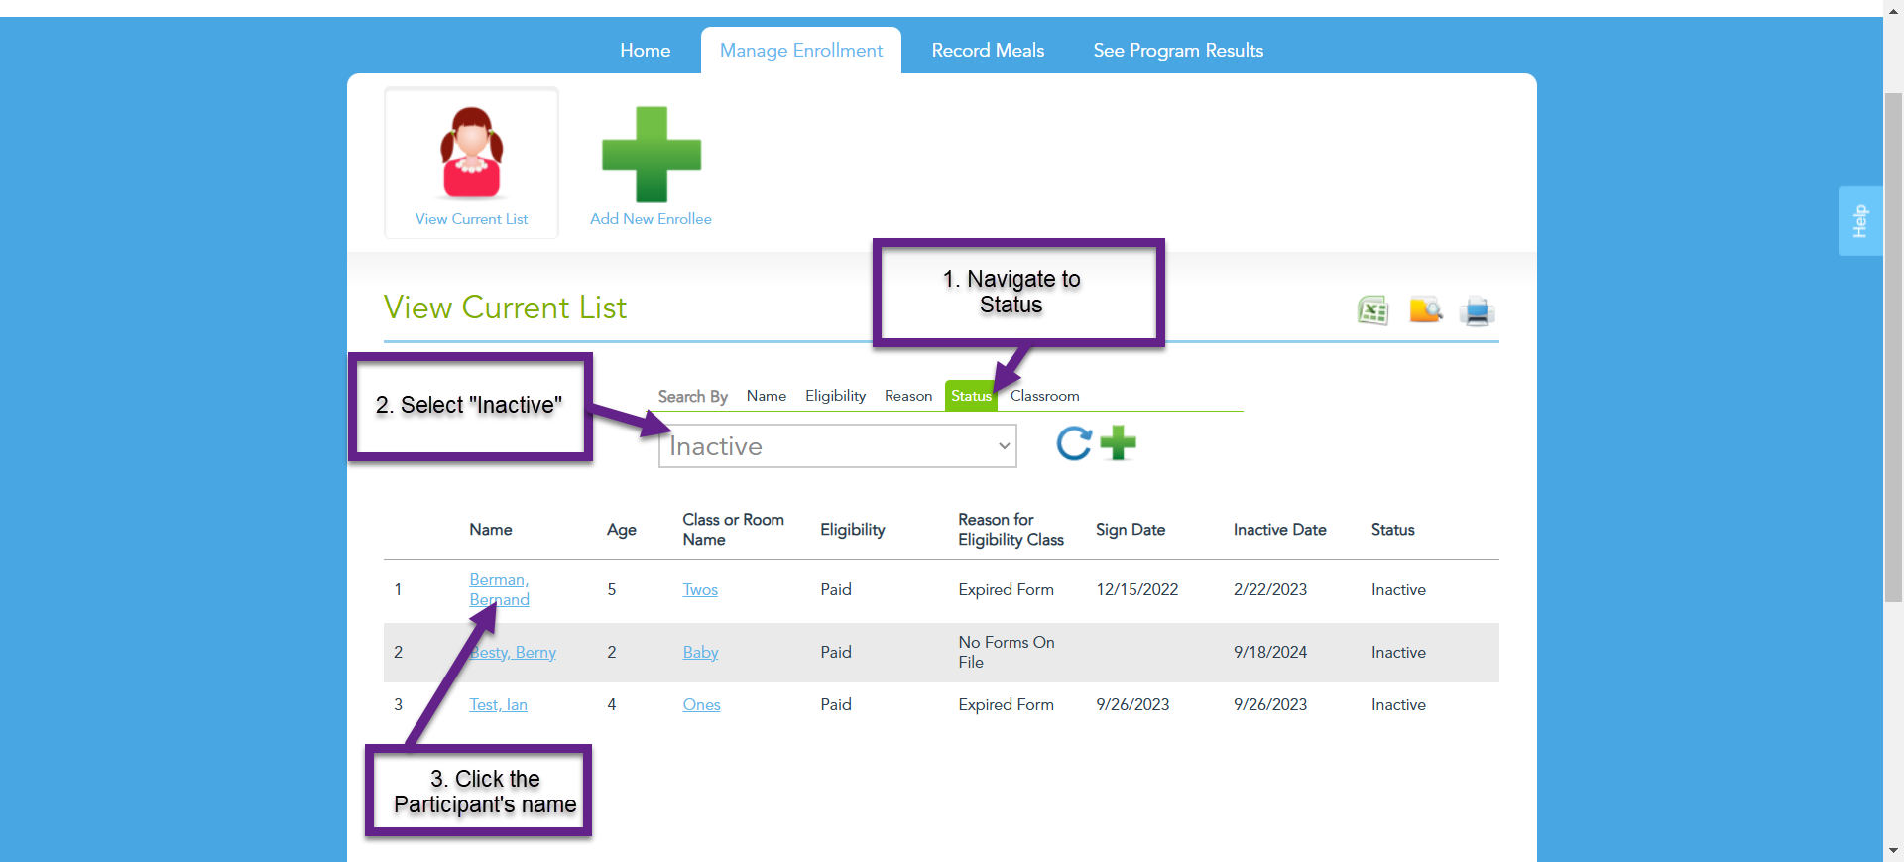
Task: Go to the Home tab
Action: (x=646, y=51)
